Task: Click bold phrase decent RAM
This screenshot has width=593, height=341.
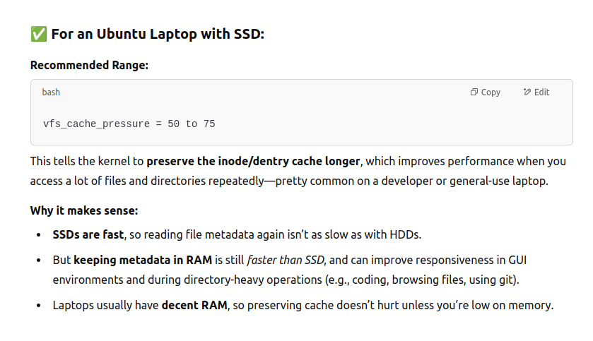Action: 194,305
